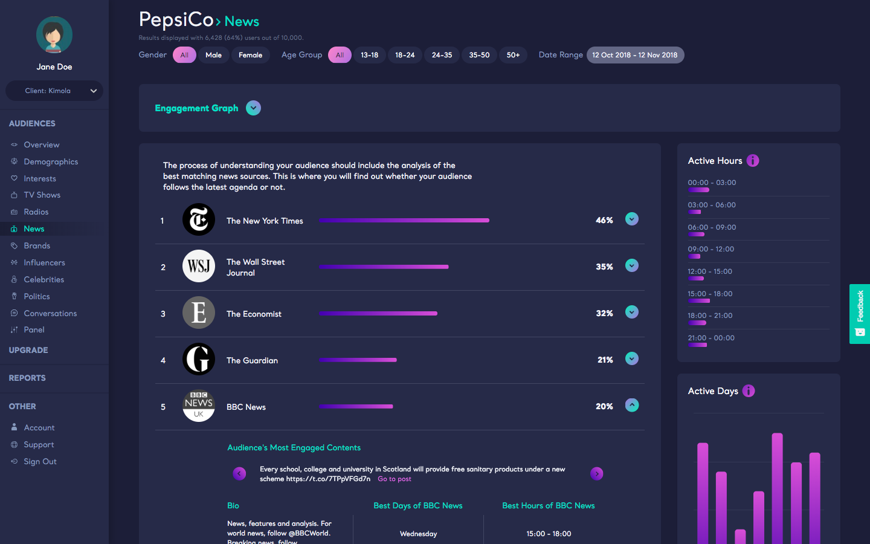
Task: Select All age groups filter
Action: [x=340, y=55]
